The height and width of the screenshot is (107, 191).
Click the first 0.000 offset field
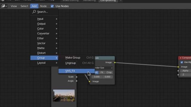click(x=97, y=77)
